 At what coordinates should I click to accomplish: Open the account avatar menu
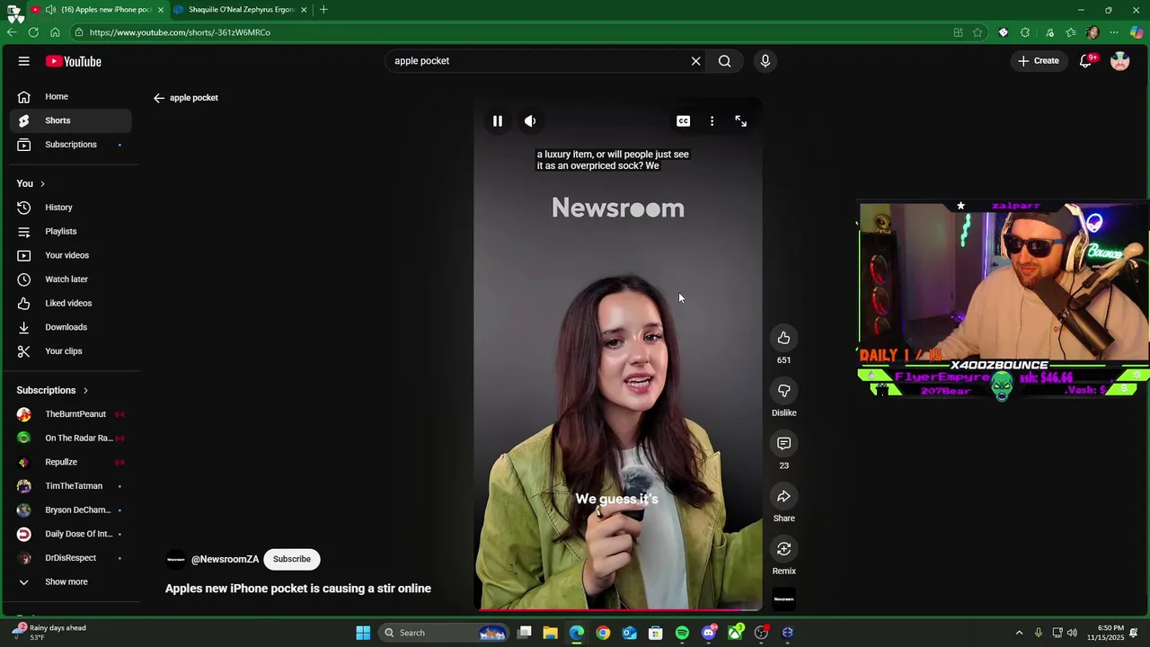pyautogui.click(x=1119, y=61)
